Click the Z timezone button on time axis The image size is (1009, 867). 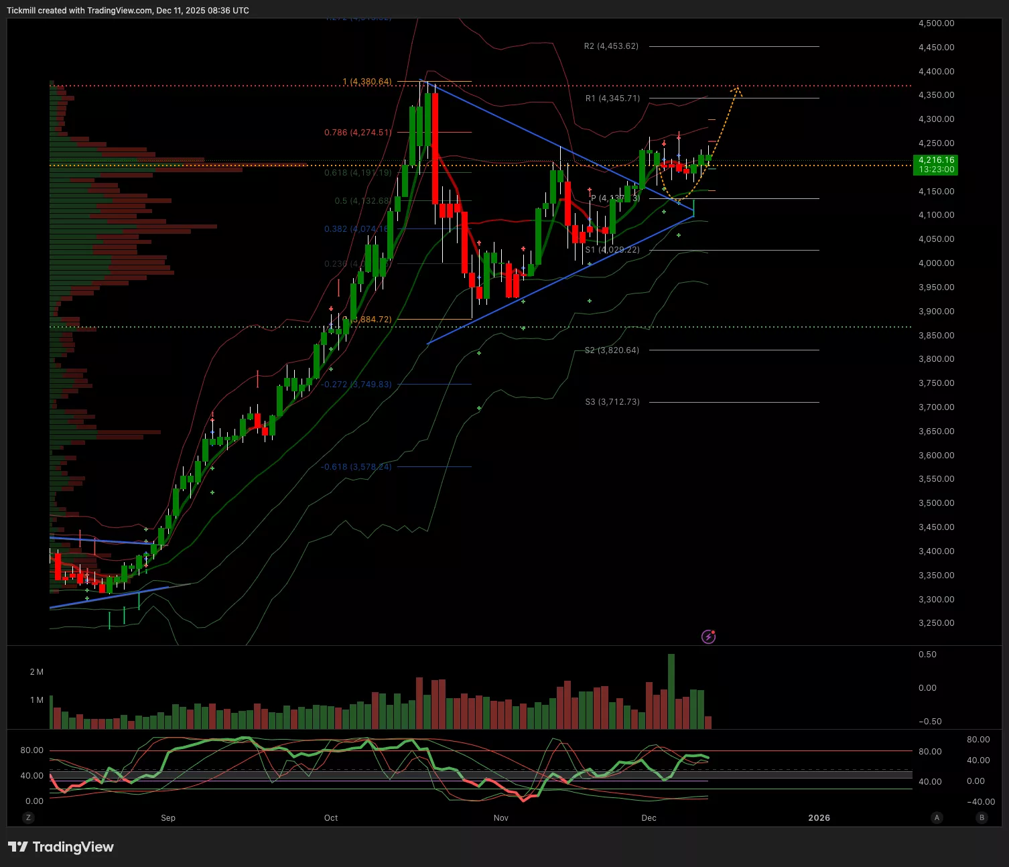[x=28, y=817]
